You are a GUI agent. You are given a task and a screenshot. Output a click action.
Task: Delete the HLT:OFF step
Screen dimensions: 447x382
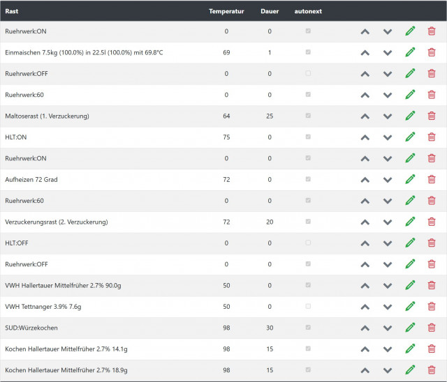[x=432, y=243]
